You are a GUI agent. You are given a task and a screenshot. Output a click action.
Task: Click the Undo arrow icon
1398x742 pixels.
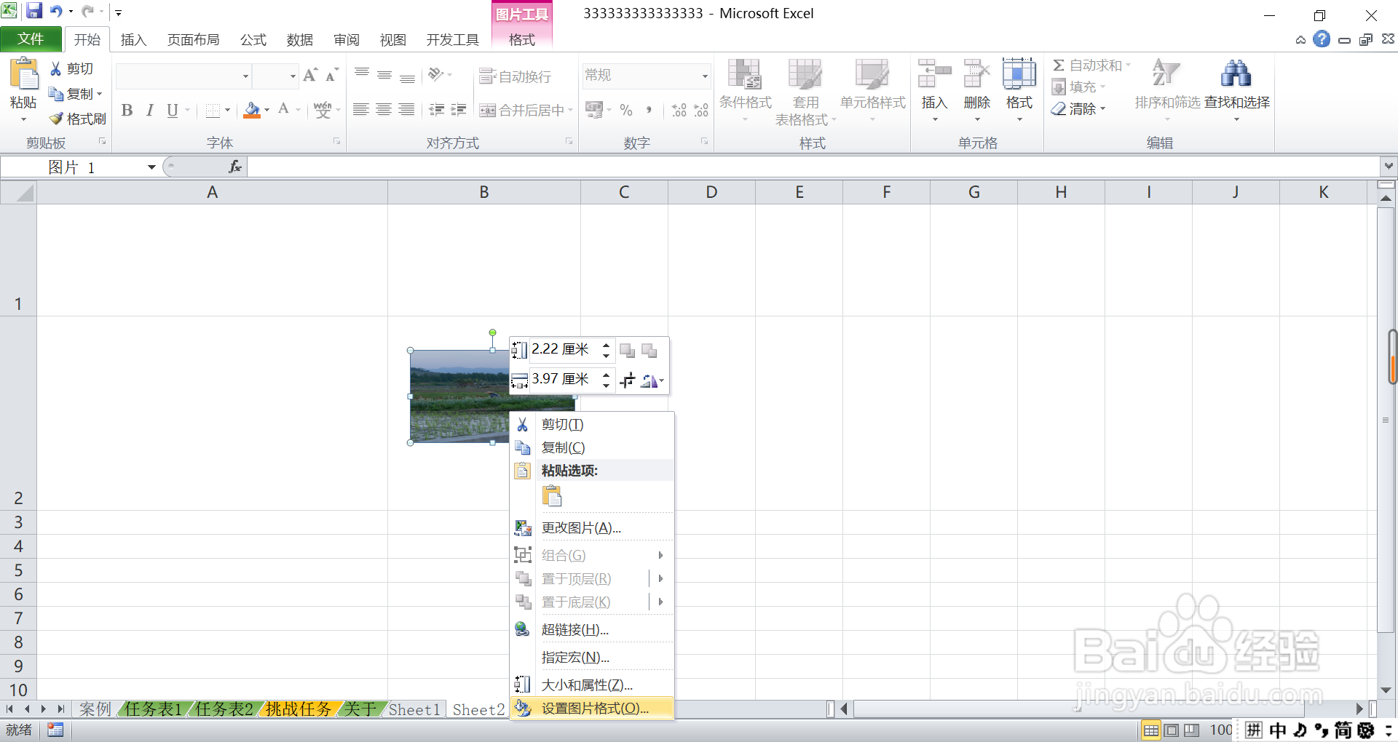(x=56, y=11)
